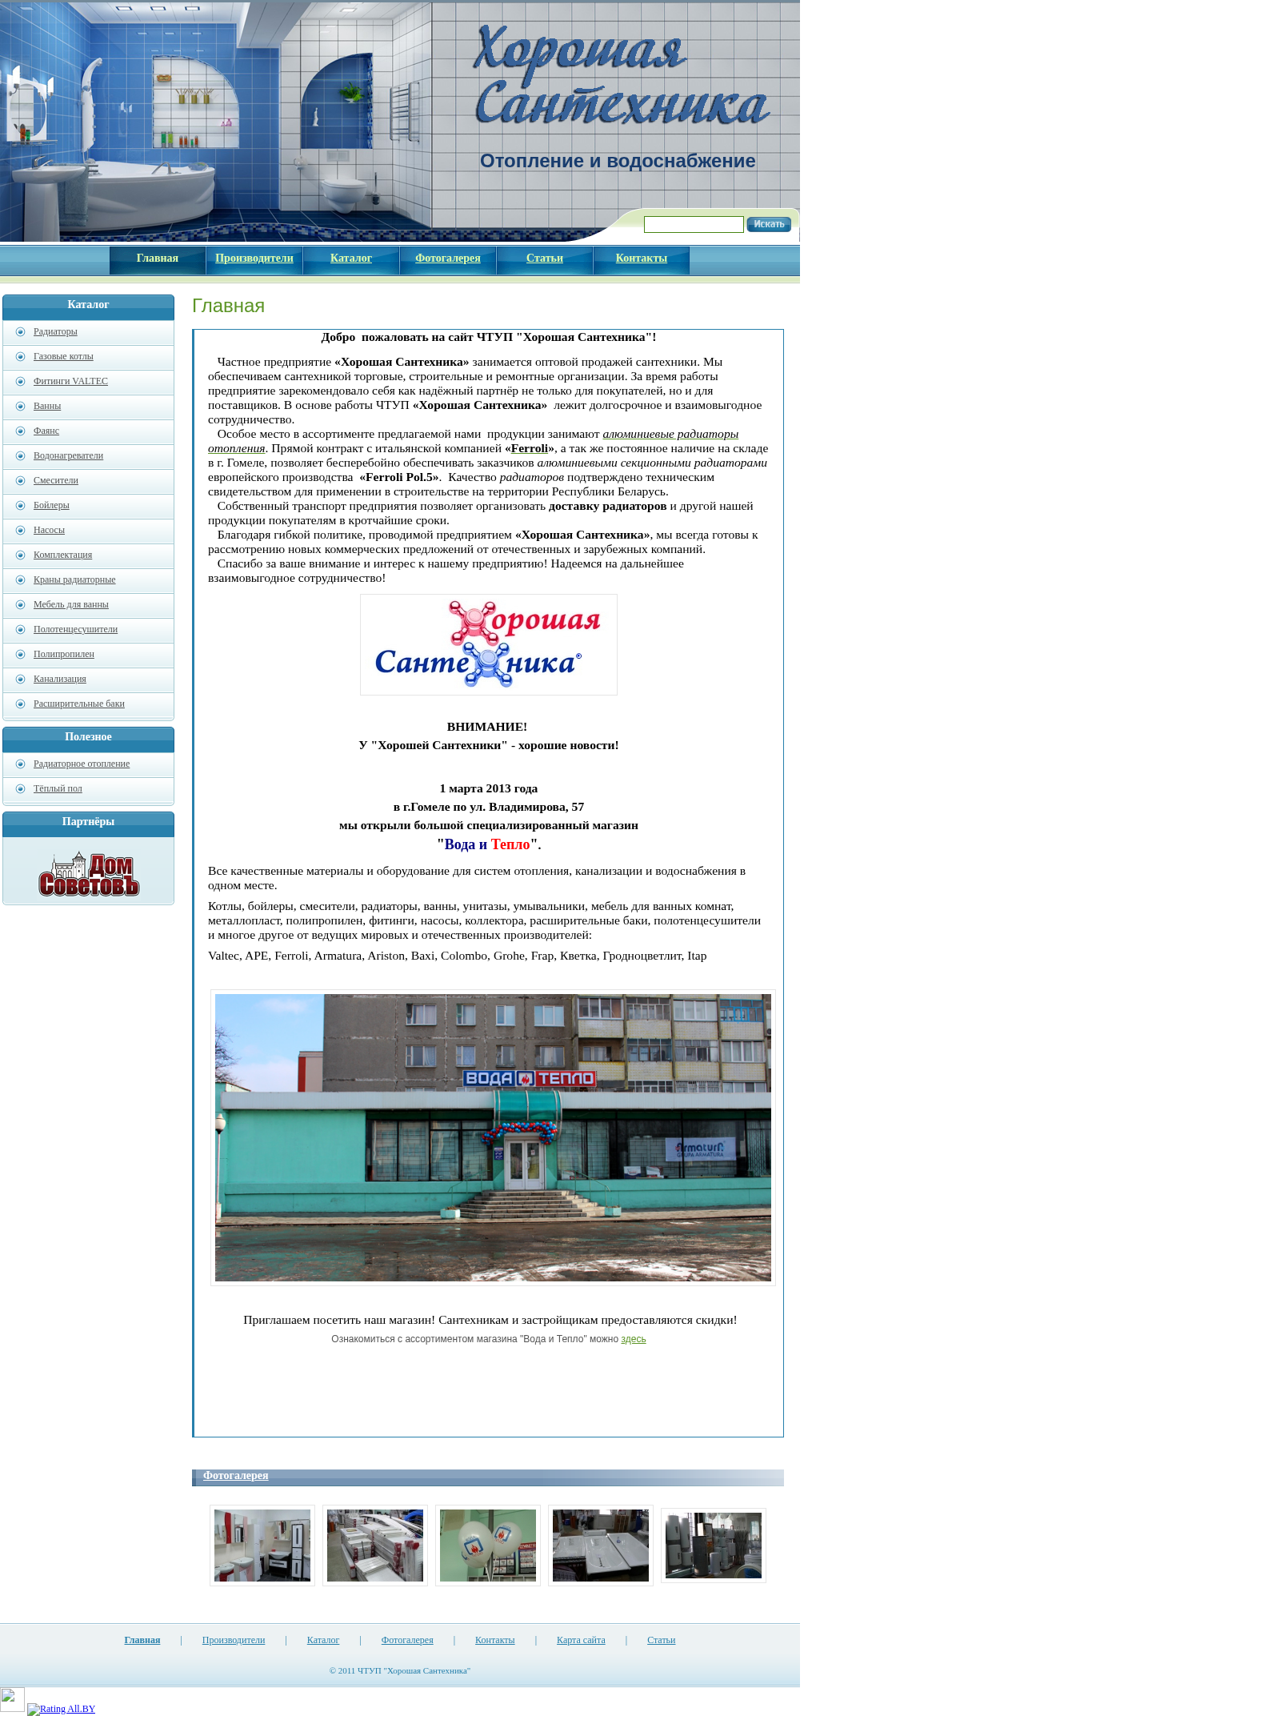Click the bullet icon beside Канализация

pos(20,680)
